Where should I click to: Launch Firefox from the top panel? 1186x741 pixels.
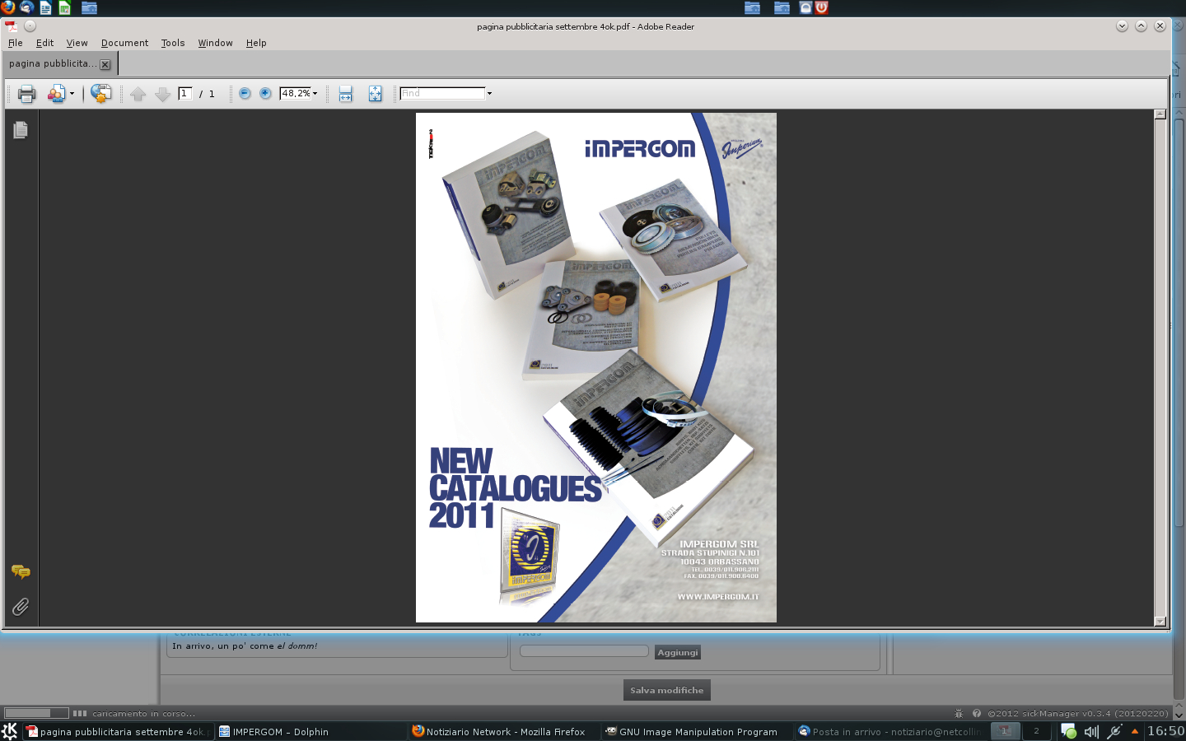coord(8,7)
